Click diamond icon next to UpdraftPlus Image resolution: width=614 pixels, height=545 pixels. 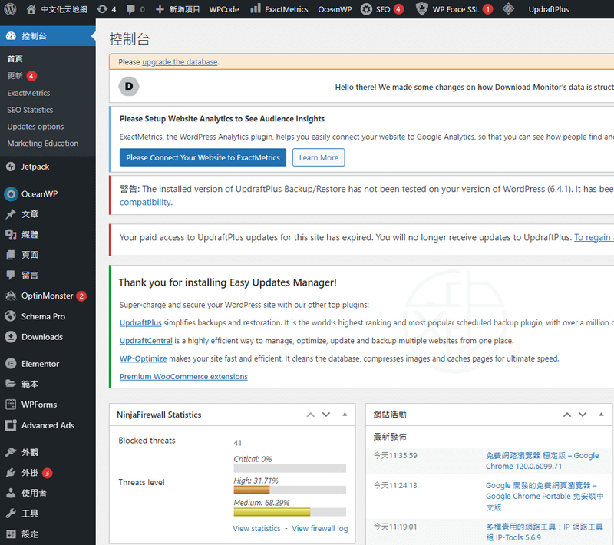click(x=508, y=8)
